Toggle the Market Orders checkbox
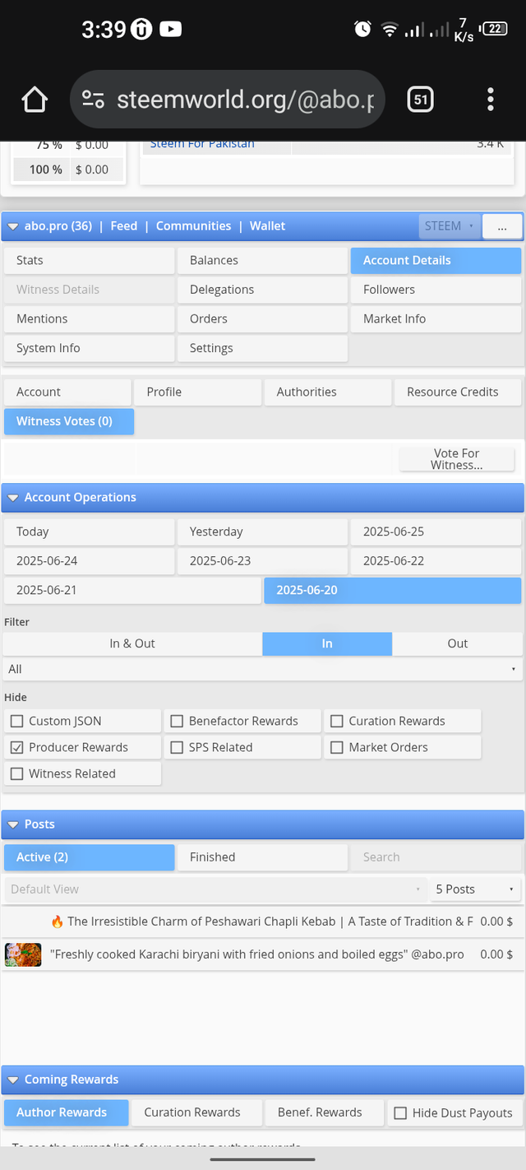This screenshot has width=526, height=1170. pyautogui.click(x=336, y=748)
